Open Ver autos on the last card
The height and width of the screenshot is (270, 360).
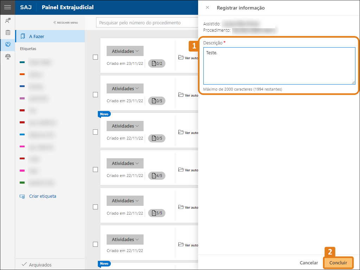point(188,245)
